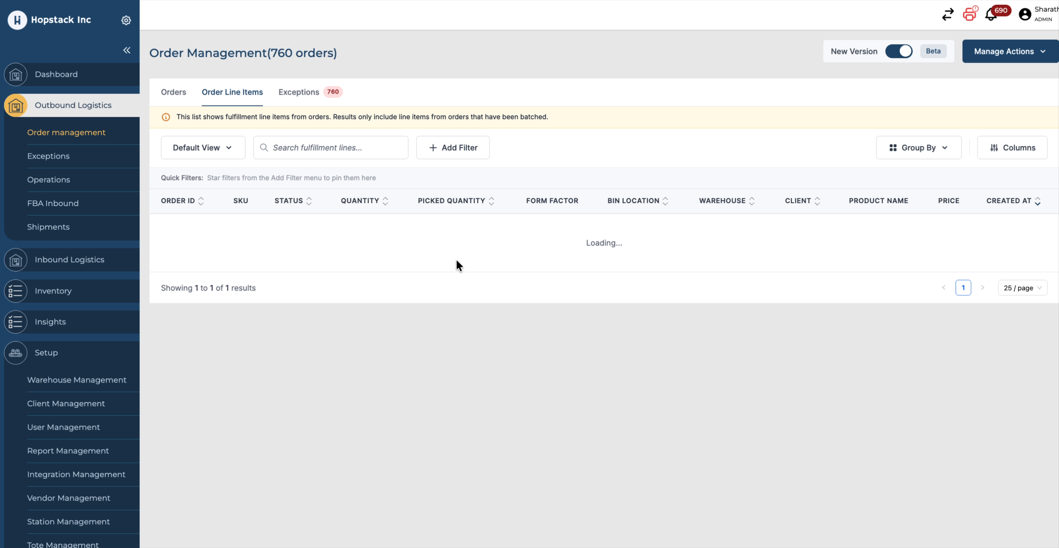Click the Sharath ADMIN user name
Screen dimensions: 1059x548
click(1046, 14)
